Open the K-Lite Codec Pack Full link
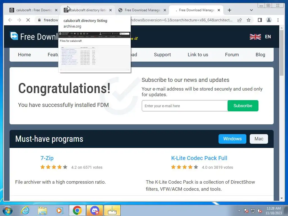This screenshot has width=288, height=216. tap(199, 158)
